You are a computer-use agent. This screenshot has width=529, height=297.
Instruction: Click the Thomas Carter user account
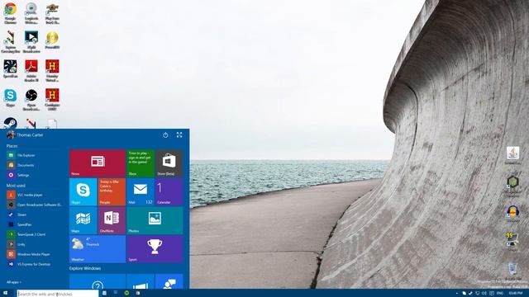coord(25,135)
